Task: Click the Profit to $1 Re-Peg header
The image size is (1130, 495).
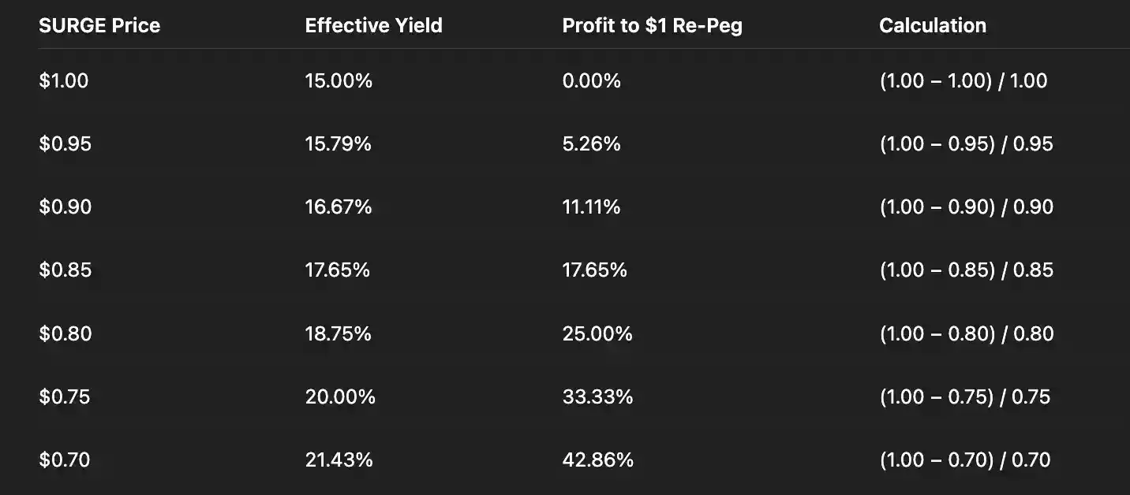Action: click(652, 25)
